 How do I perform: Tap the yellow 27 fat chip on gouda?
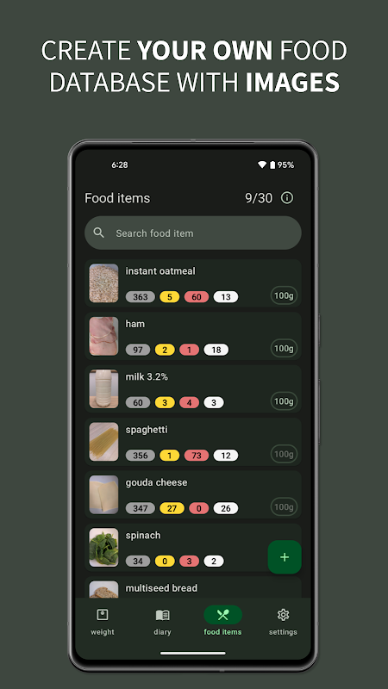point(172,508)
